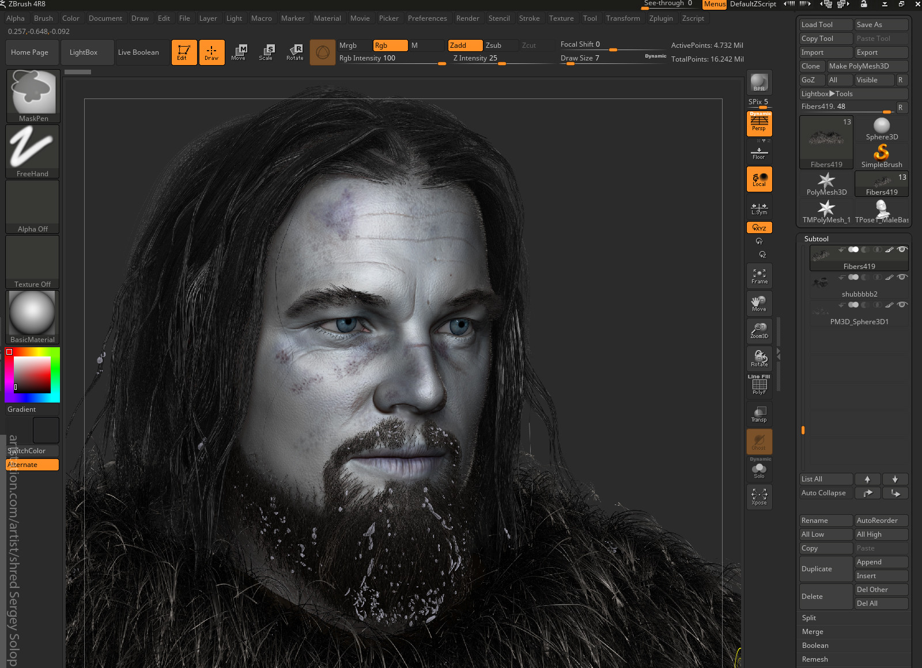Open Lightbox Tools browser
The height and width of the screenshot is (668, 922).
coord(854,94)
